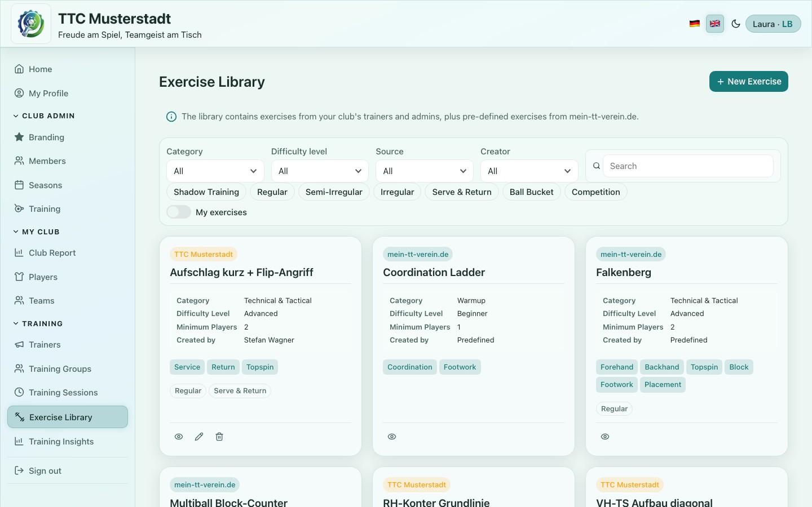Viewport: 812px width, 507px height.
Task: Click the Home house icon in sidebar
Action: pos(19,69)
